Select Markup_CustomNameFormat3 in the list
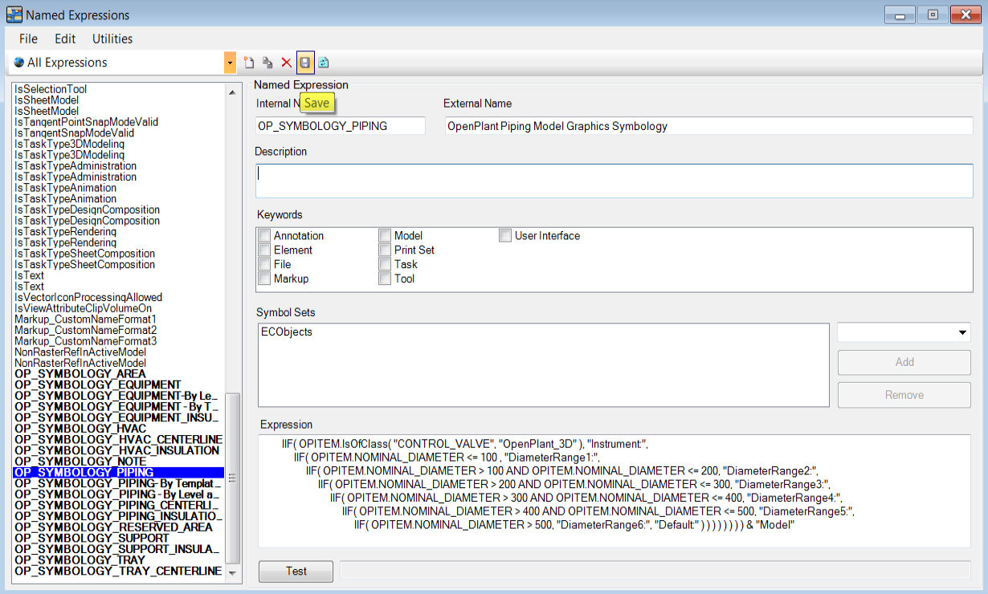988x594 pixels. 85,341
